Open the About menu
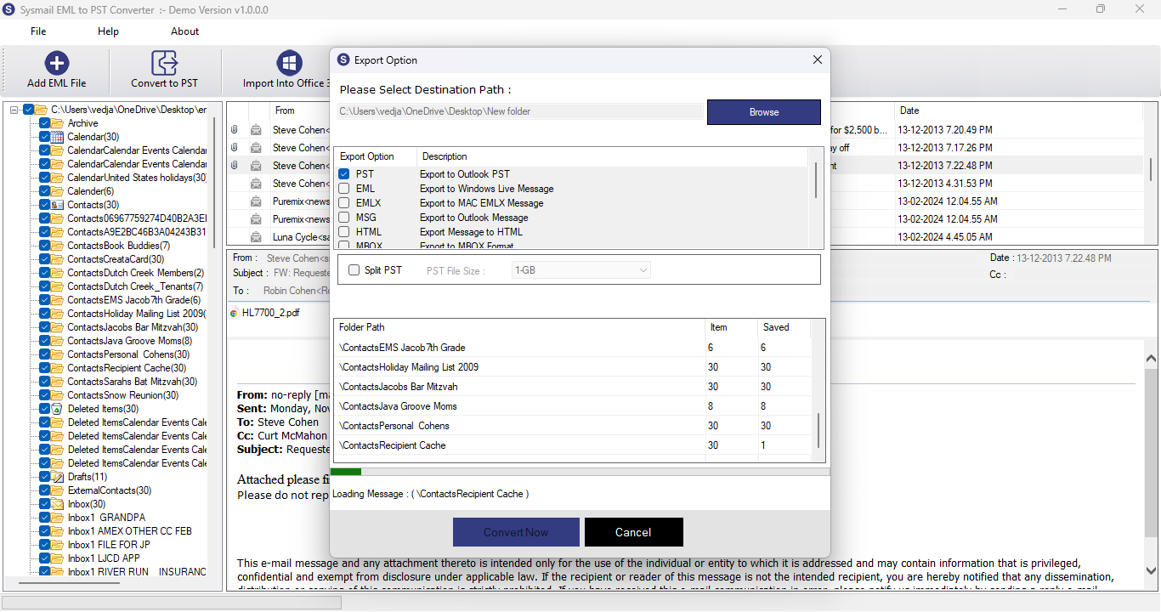The image size is (1161, 612). (184, 31)
